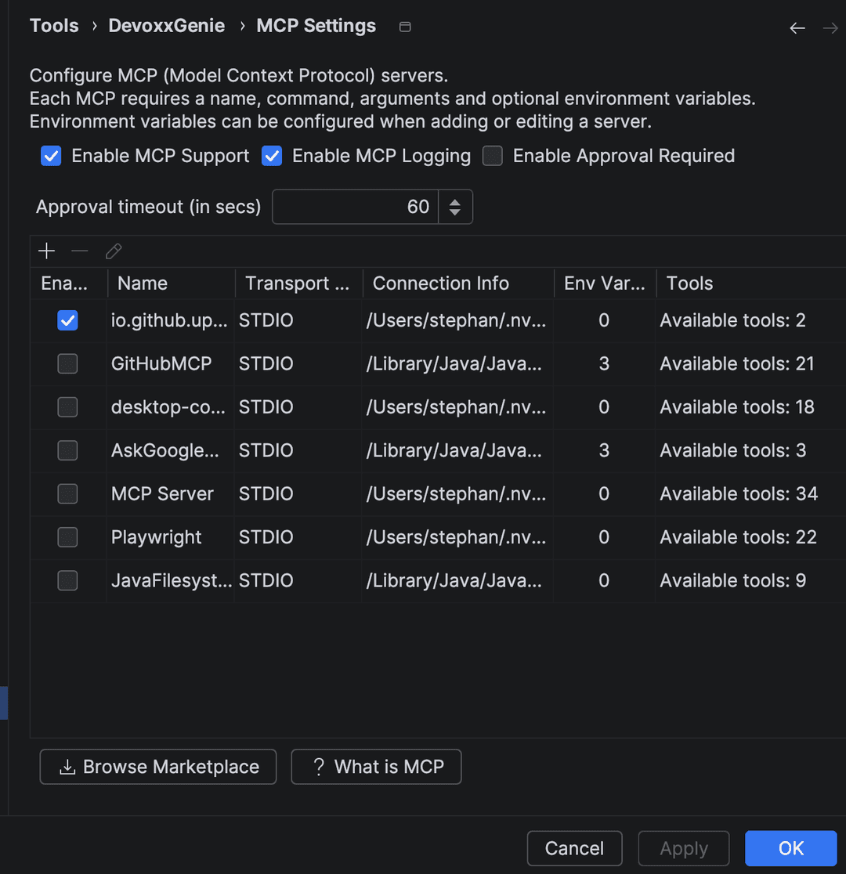This screenshot has width=846, height=874.
Task: Click the approval timeout value field
Action: point(356,207)
